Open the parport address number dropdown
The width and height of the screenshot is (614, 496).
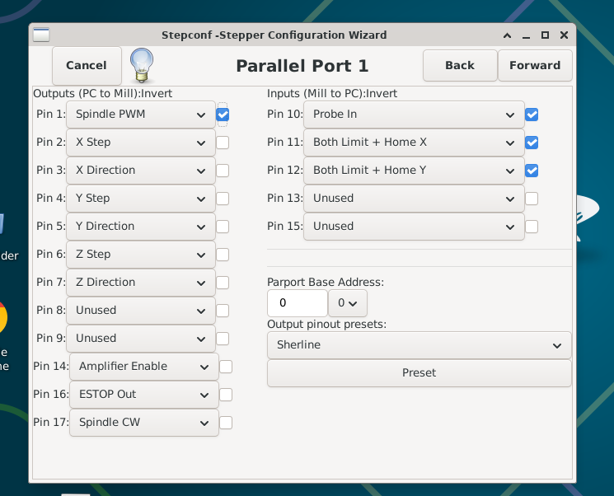tap(348, 303)
